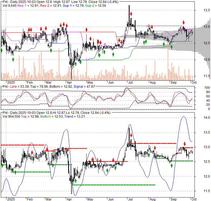
Task: Click the tall July peak candlestick in top chart
Action: [129, 16]
